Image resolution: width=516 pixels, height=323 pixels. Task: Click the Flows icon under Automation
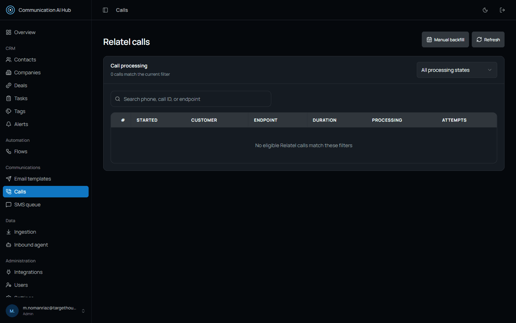click(x=9, y=151)
